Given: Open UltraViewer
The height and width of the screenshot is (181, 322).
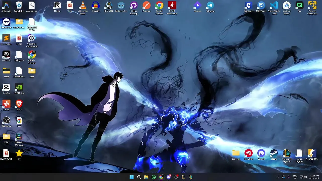Looking at the screenshot, I should click(x=261, y=7).
